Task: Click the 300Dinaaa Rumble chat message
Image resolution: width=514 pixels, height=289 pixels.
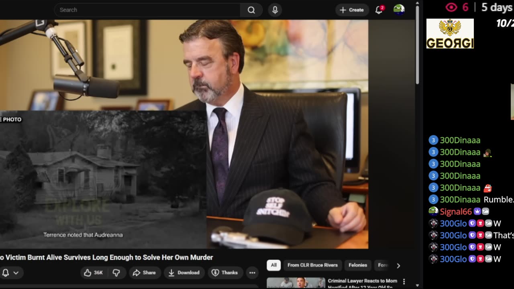Action: point(471,199)
